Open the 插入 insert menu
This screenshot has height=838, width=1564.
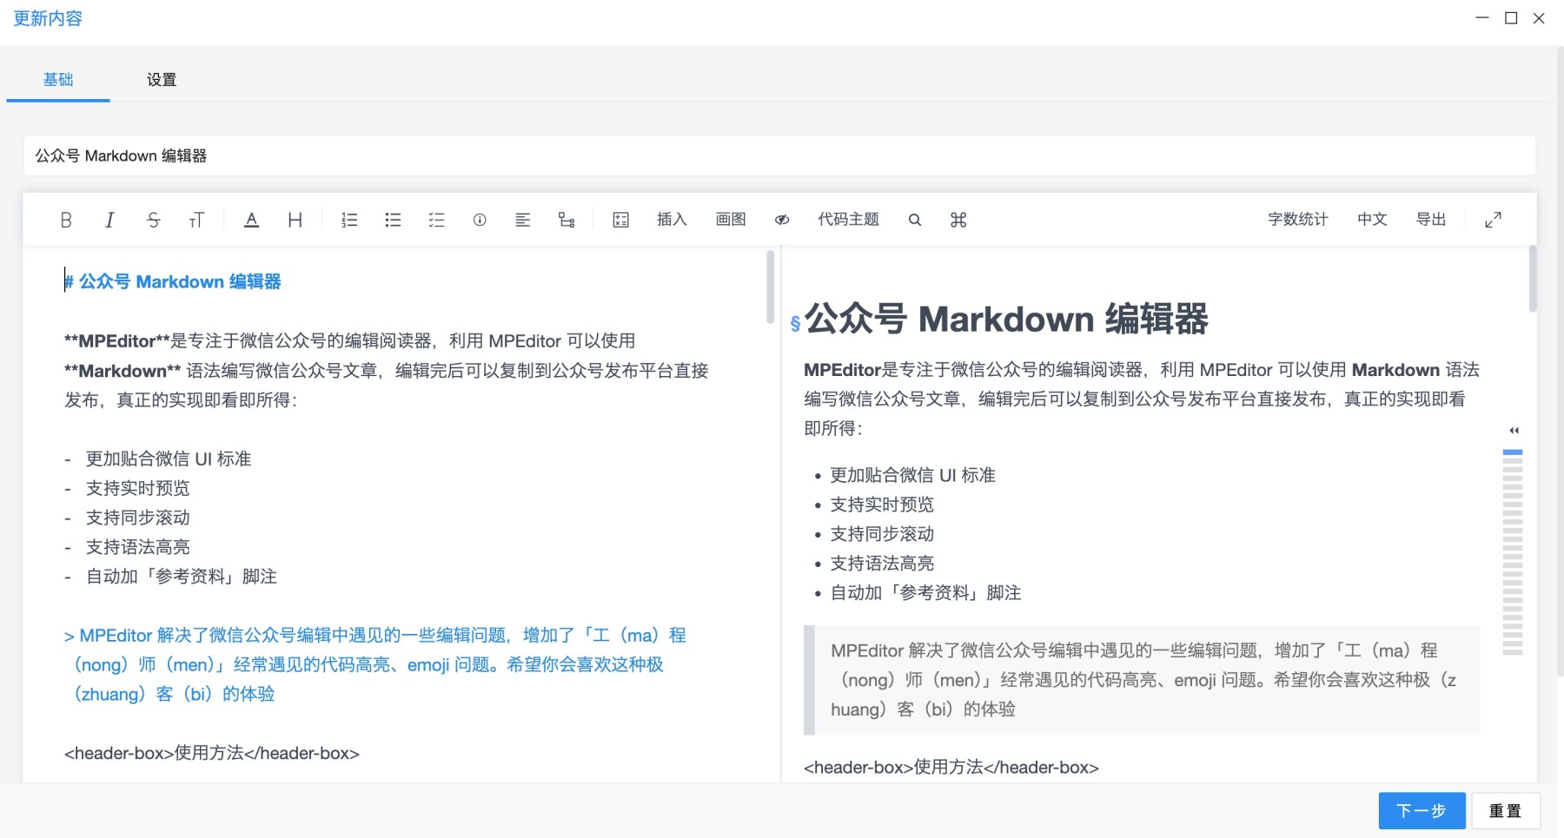pyautogui.click(x=672, y=220)
